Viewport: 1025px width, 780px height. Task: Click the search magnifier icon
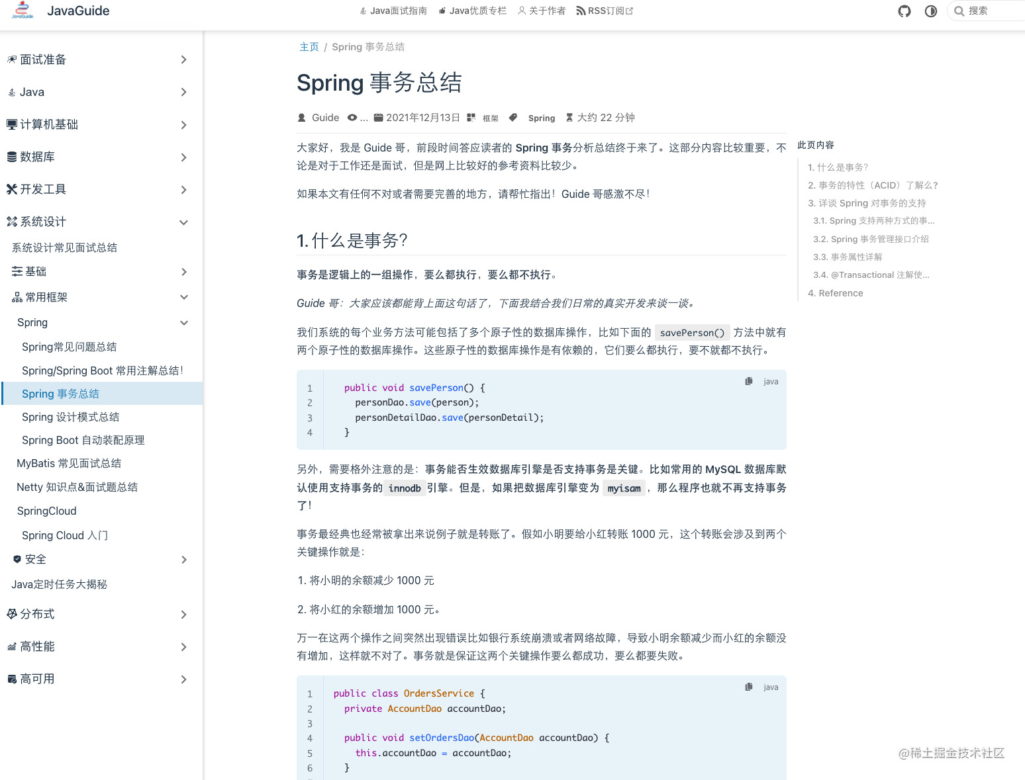tap(959, 11)
